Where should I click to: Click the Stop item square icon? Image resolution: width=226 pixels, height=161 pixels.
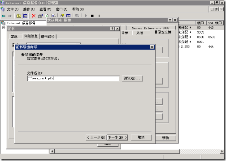[92, 16]
